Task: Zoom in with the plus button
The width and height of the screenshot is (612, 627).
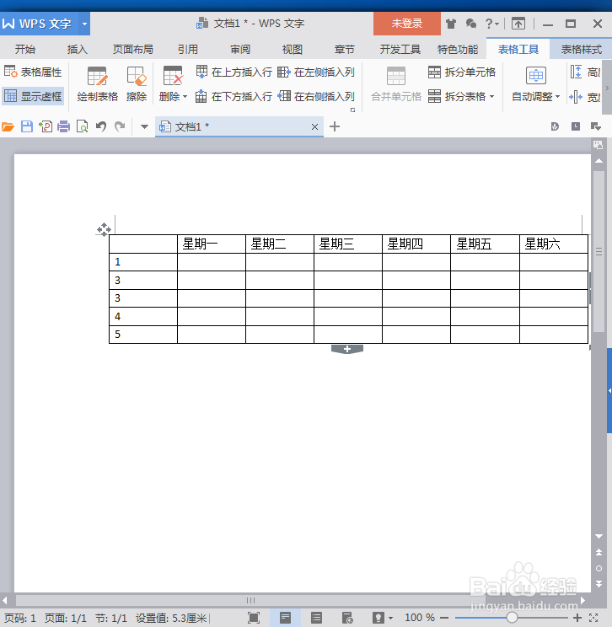Action: [x=578, y=618]
